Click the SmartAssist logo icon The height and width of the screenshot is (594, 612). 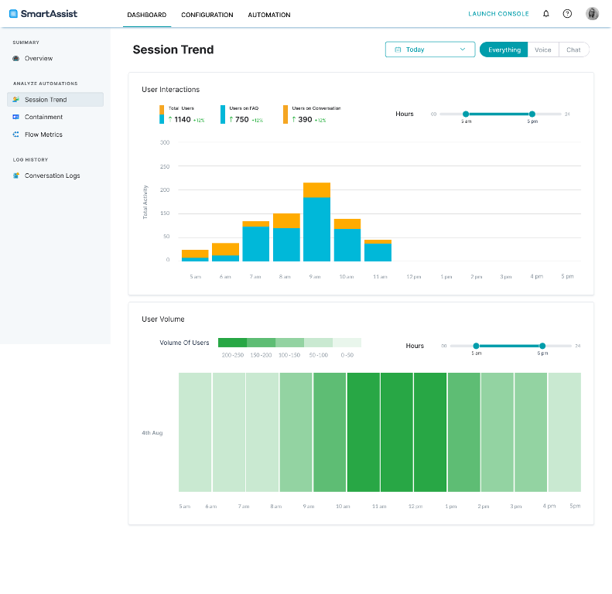click(13, 14)
